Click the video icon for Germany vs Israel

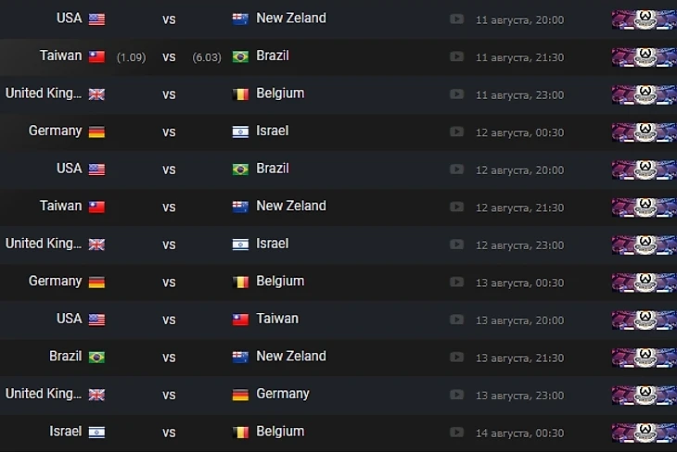(456, 132)
